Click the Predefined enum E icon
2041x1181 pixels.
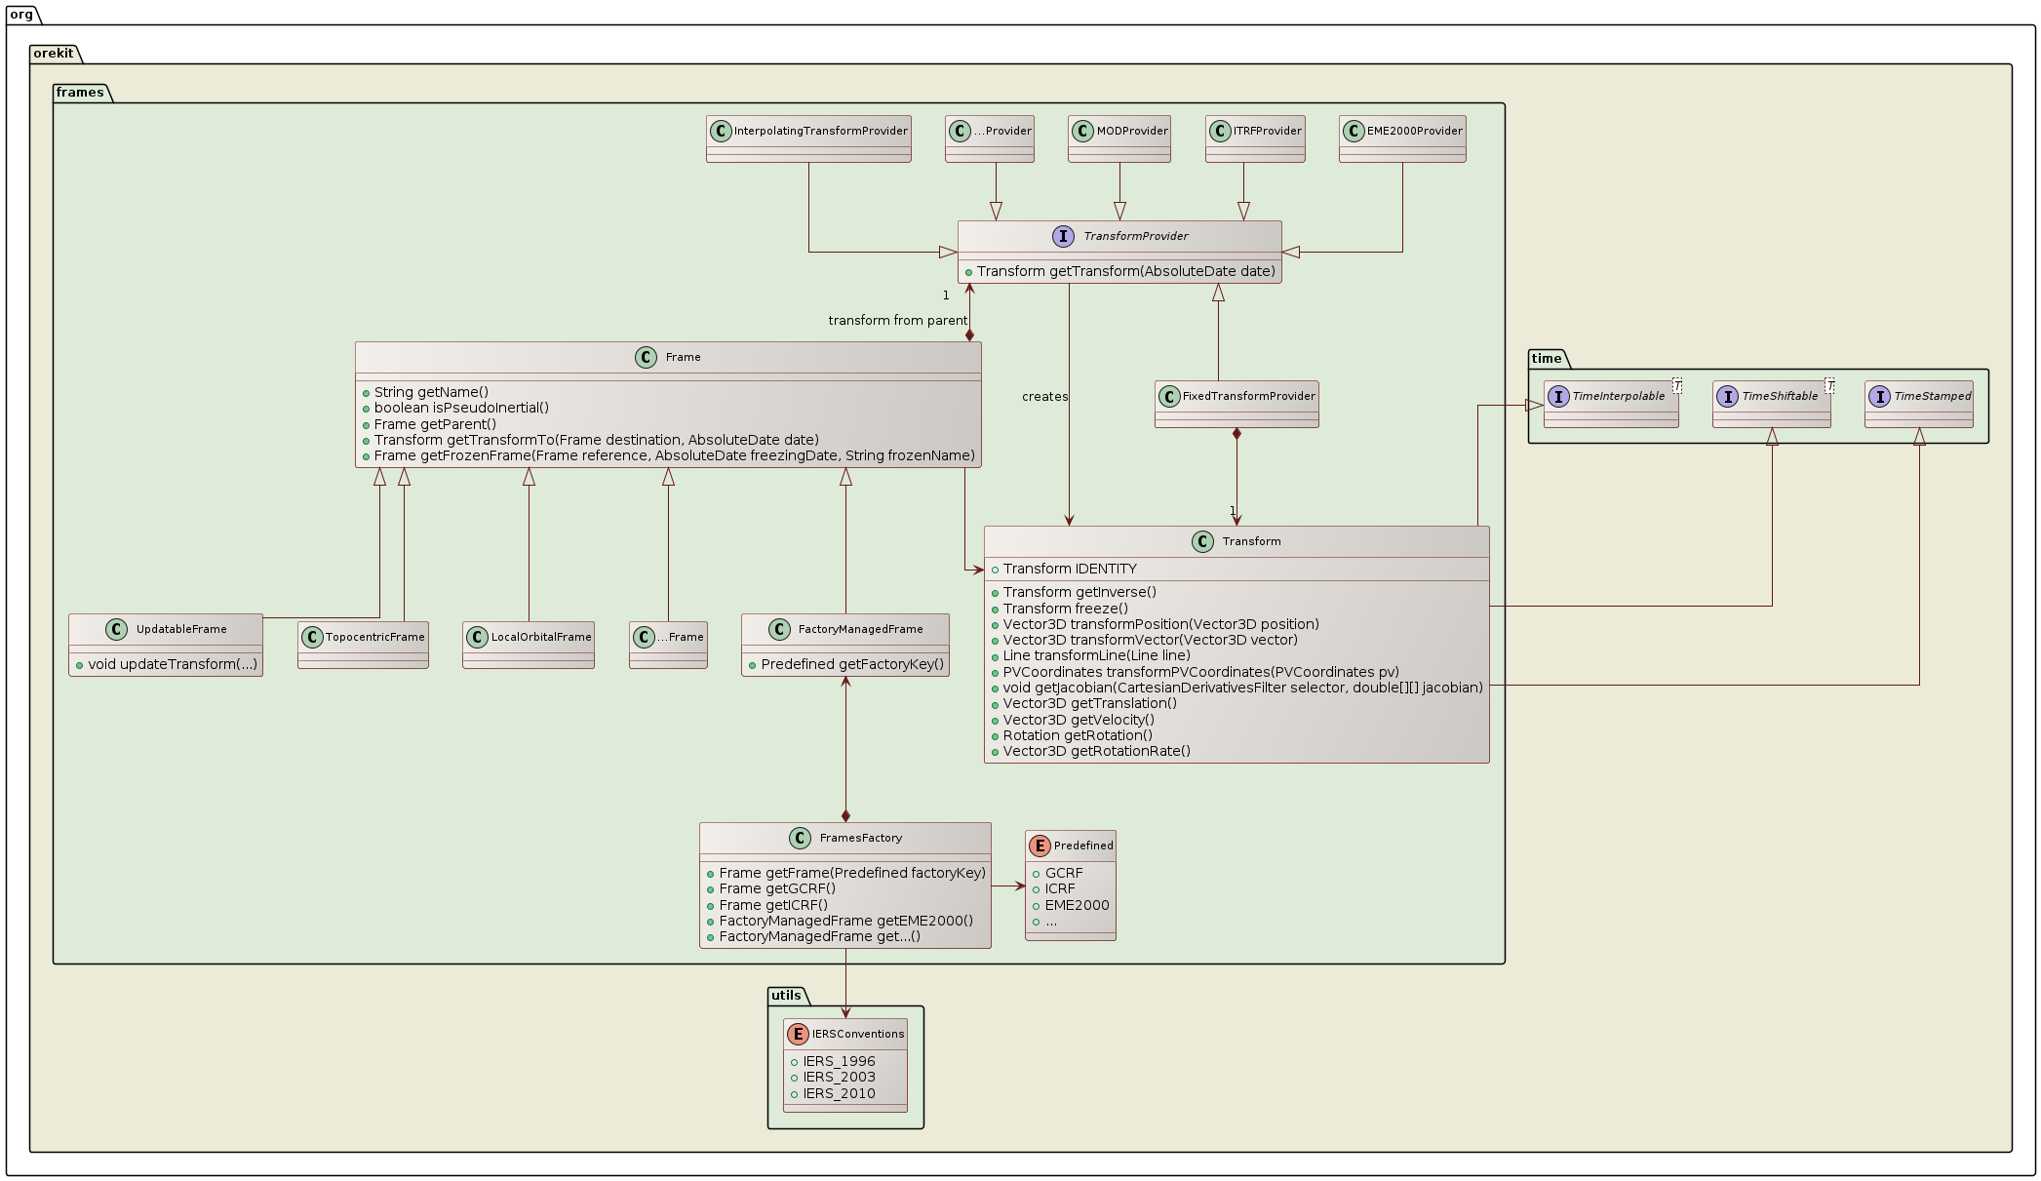[1040, 846]
